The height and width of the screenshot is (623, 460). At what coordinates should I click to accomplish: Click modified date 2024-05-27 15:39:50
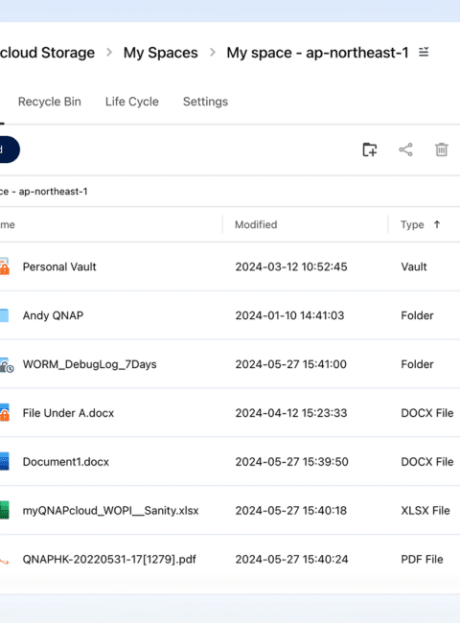pos(291,462)
